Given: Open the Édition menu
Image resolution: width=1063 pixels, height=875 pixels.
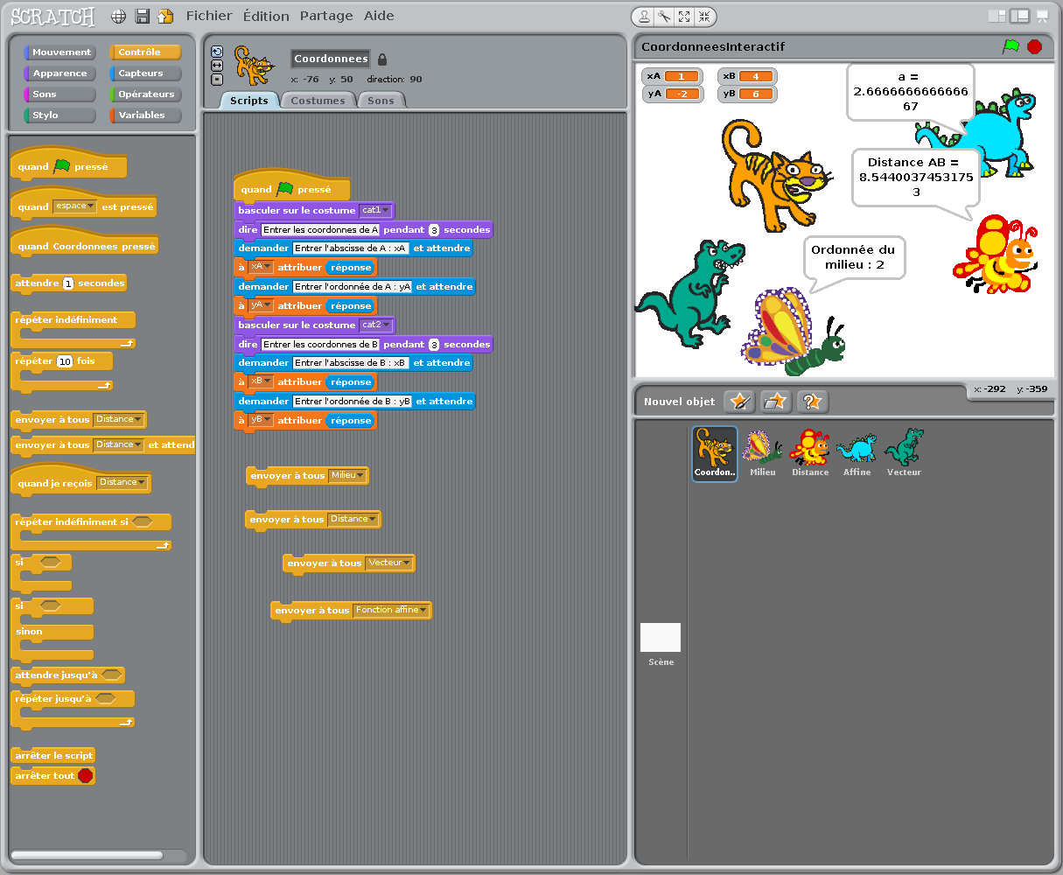Looking at the screenshot, I should point(266,16).
